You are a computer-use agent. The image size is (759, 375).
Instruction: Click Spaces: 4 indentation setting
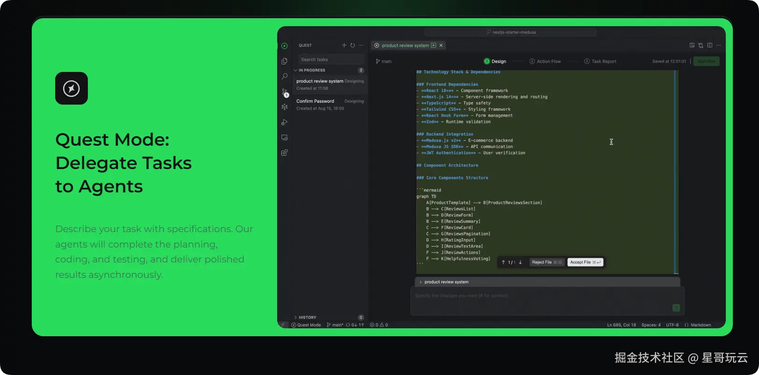pyautogui.click(x=651, y=325)
